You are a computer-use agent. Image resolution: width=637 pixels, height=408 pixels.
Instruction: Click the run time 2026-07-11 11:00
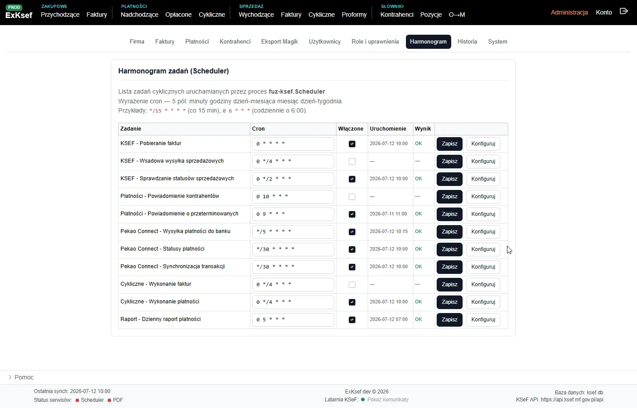click(388, 214)
